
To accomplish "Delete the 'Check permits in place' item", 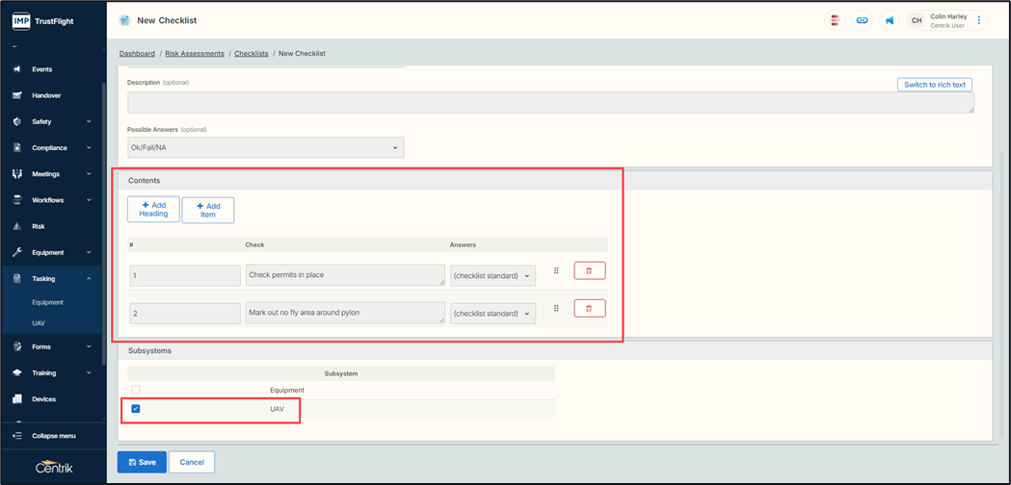I will (x=589, y=270).
